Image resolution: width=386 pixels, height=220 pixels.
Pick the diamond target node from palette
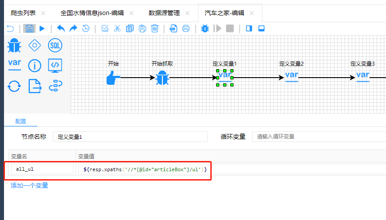click(35, 45)
